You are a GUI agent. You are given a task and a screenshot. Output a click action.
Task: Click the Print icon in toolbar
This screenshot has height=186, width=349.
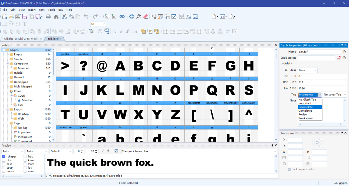[48, 17]
